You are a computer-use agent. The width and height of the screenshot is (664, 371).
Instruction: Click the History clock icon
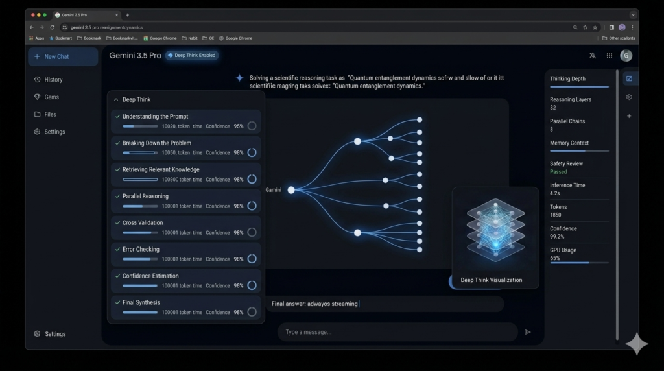coord(37,80)
